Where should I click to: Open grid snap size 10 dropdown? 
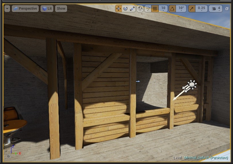click(163, 9)
